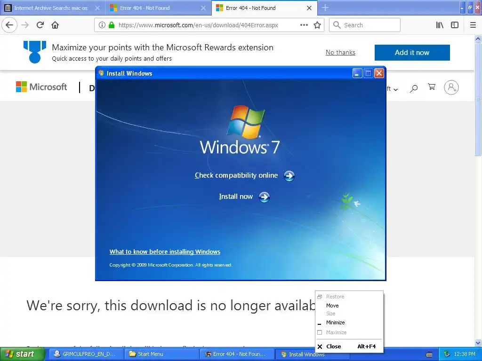Open the Firefox home page icon
482x361 pixels.
pyautogui.click(x=55, y=25)
